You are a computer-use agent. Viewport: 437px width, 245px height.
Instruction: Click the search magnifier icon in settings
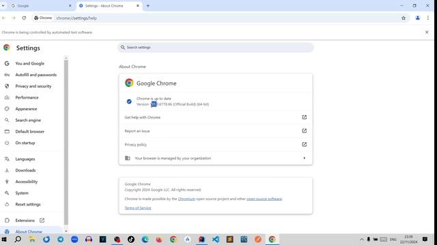coord(123,48)
